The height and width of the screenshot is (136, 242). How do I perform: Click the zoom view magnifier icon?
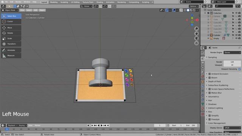pos(196,29)
